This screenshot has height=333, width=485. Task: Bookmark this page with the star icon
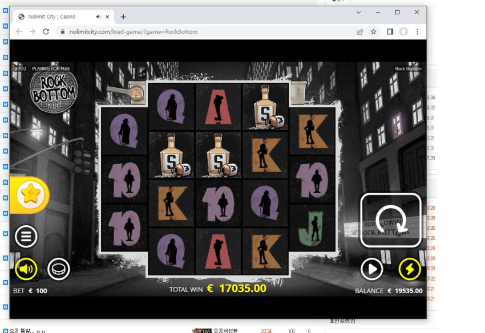coord(373,31)
